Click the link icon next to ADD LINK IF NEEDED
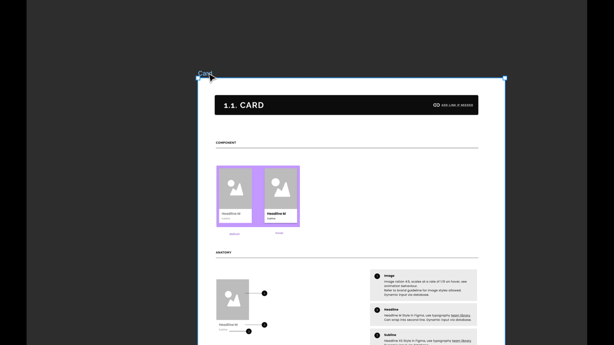This screenshot has height=345, width=614. click(x=436, y=105)
